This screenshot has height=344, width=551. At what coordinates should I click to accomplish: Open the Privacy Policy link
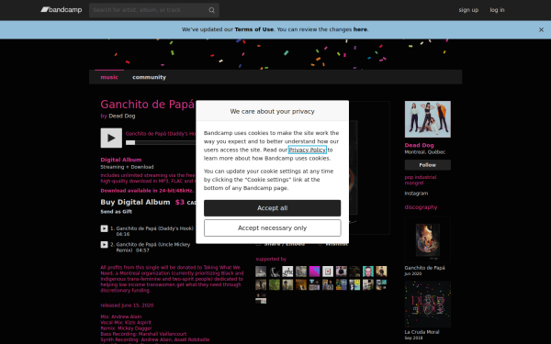pos(307,150)
